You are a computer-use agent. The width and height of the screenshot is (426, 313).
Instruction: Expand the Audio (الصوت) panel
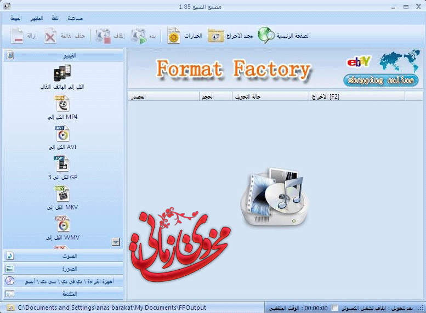click(x=63, y=255)
